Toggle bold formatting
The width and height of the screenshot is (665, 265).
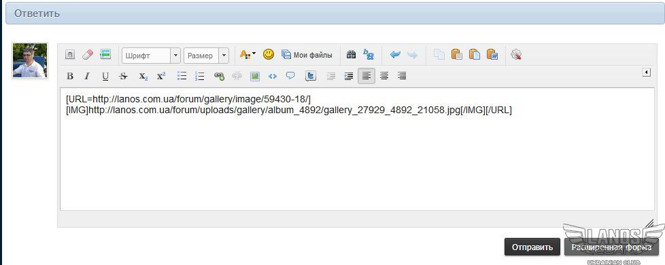tap(71, 77)
